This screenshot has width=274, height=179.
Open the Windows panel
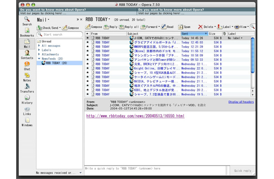[27, 122]
